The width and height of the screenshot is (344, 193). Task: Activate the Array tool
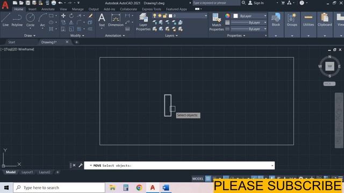coord(79,29)
